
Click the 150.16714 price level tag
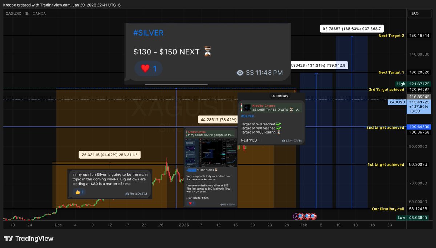tap(419, 36)
